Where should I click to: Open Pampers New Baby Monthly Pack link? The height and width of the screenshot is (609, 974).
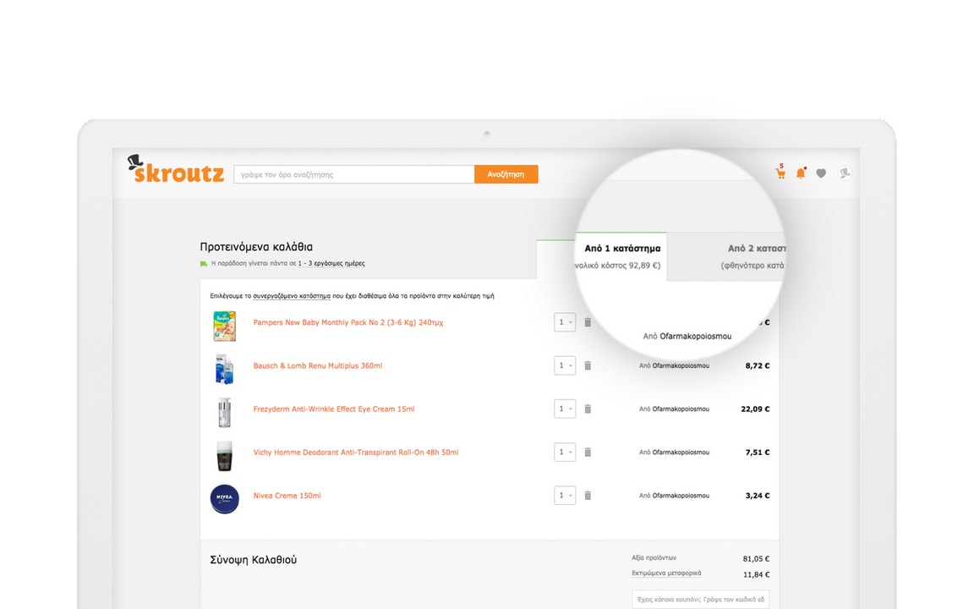347,322
